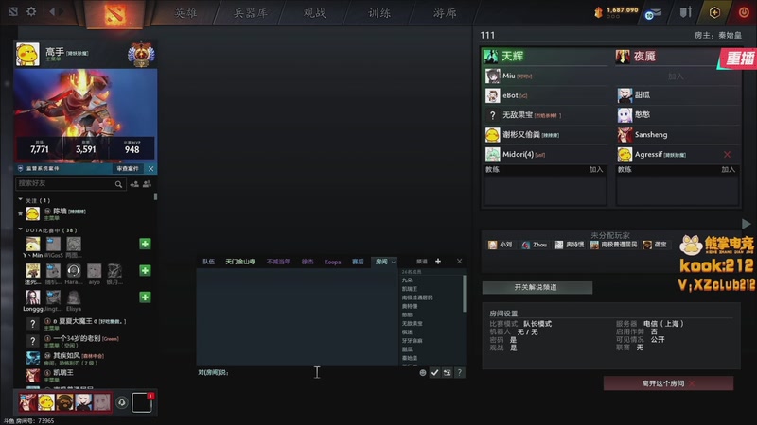Go to home via the Dota 2 logo
This screenshot has width=757, height=425.
[114, 13]
